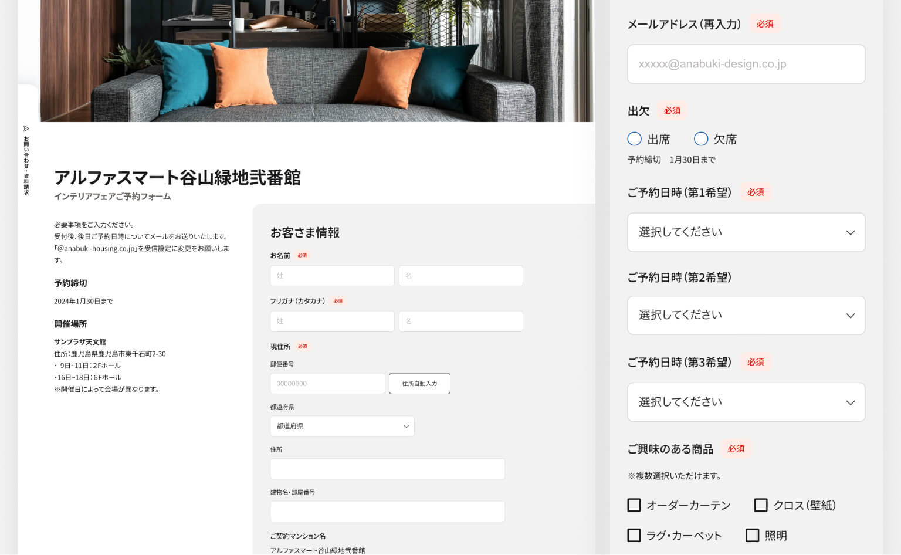
Task: Open the お問い合わせ・資料請求 vertical side tab
Action: (26, 161)
